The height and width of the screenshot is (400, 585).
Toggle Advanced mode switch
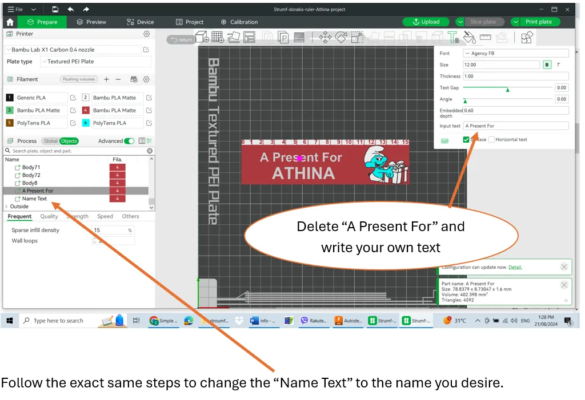[129, 141]
